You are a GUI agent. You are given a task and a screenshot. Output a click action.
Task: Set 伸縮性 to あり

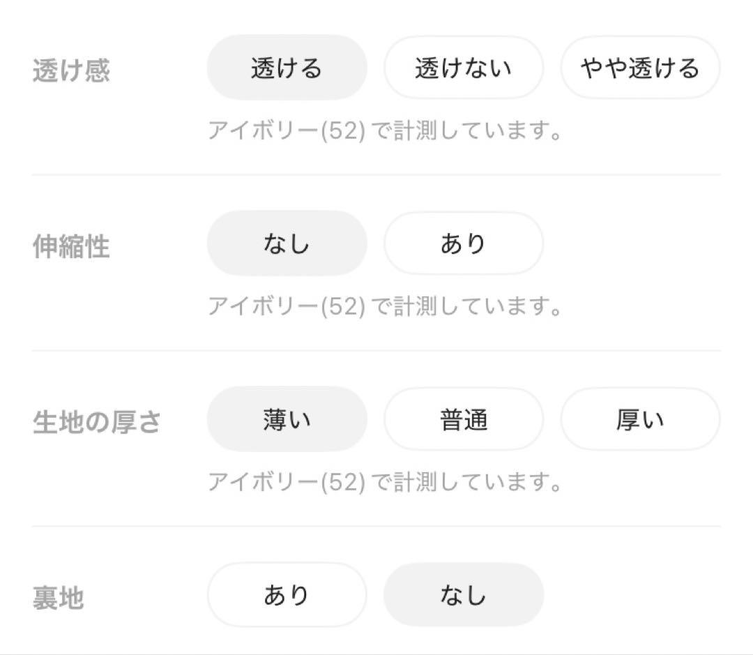click(463, 243)
